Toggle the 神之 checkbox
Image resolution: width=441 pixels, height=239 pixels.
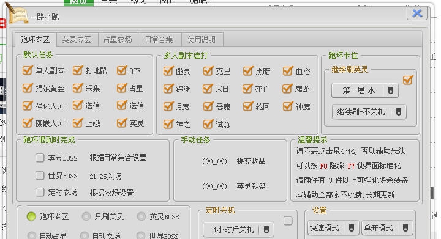click(168, 123)
